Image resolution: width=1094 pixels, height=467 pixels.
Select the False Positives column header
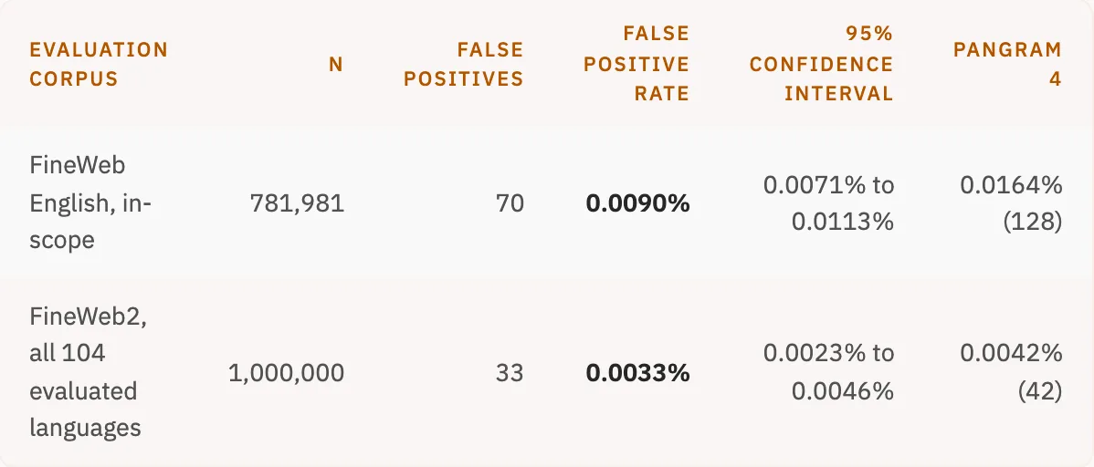463,64
